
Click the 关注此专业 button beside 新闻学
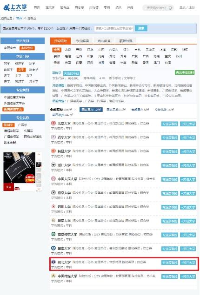pyautogui.click(x=72, y=73)
